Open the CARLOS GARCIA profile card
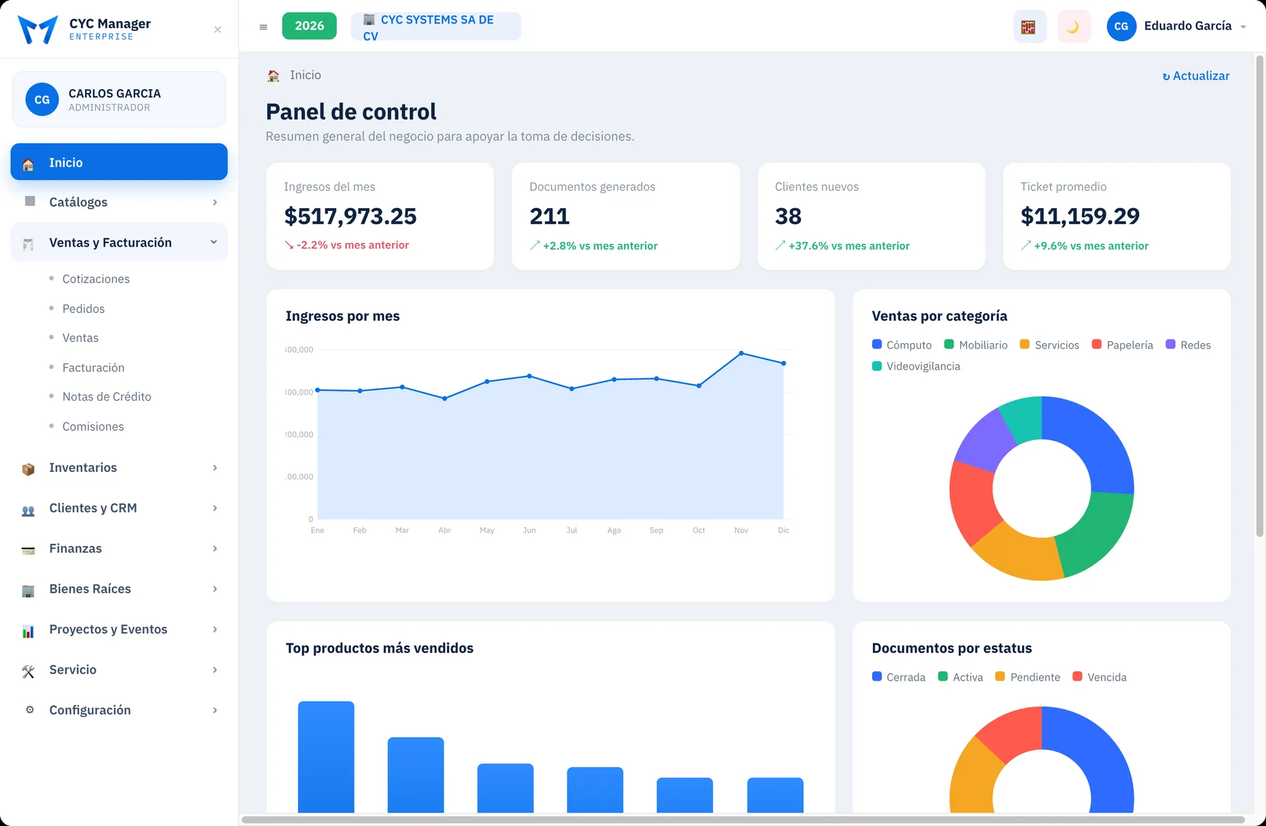 pyautogui.click(x=119, y=100)
